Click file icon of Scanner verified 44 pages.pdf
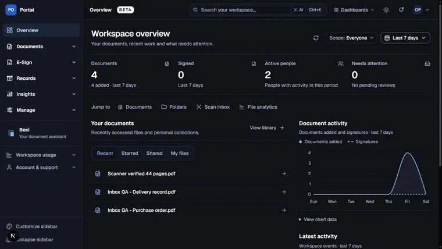The height and width of the screenshot is (249, 442). 98,174
